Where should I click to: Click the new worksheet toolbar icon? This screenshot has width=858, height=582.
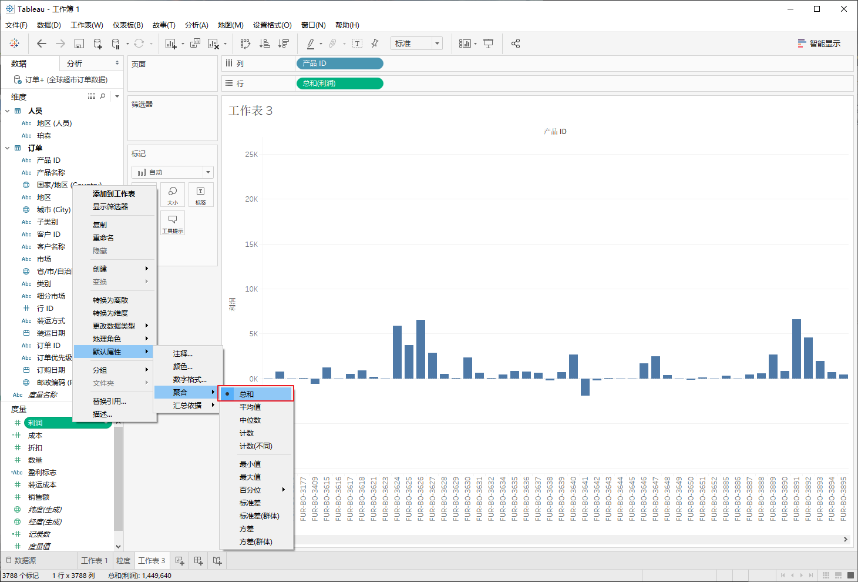click(x=171, y=44)
